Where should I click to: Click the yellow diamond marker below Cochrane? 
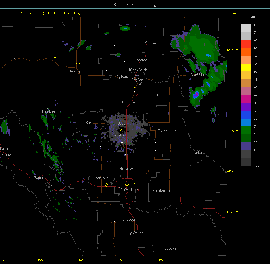(106, 185)
